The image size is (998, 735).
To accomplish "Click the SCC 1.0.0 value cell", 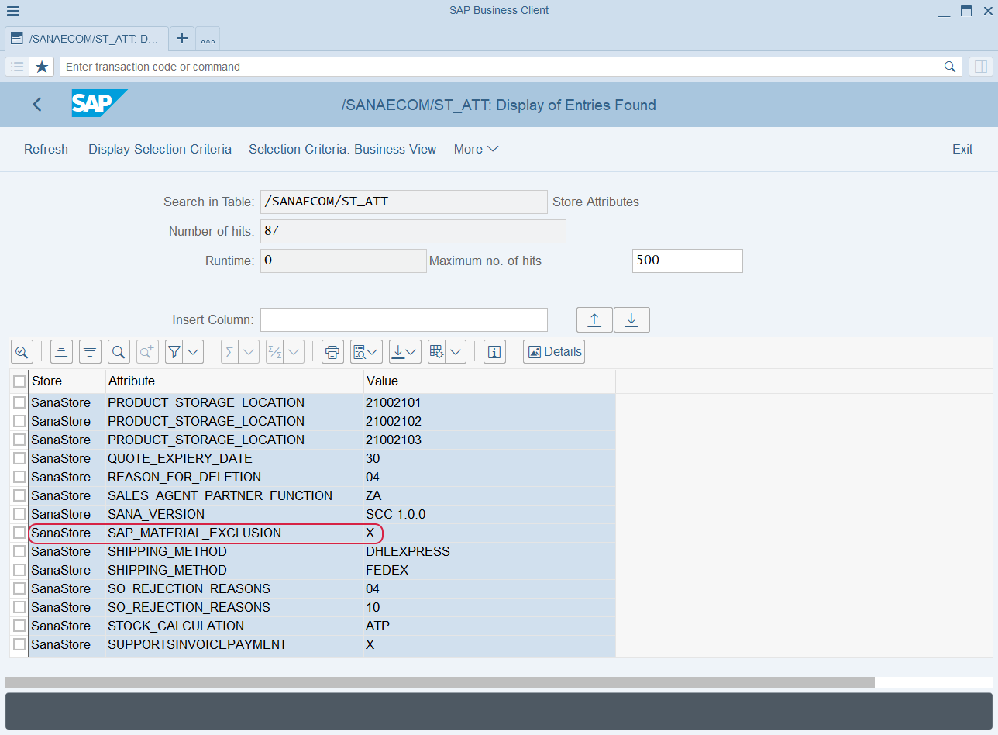I will click(x=490, y=514).
